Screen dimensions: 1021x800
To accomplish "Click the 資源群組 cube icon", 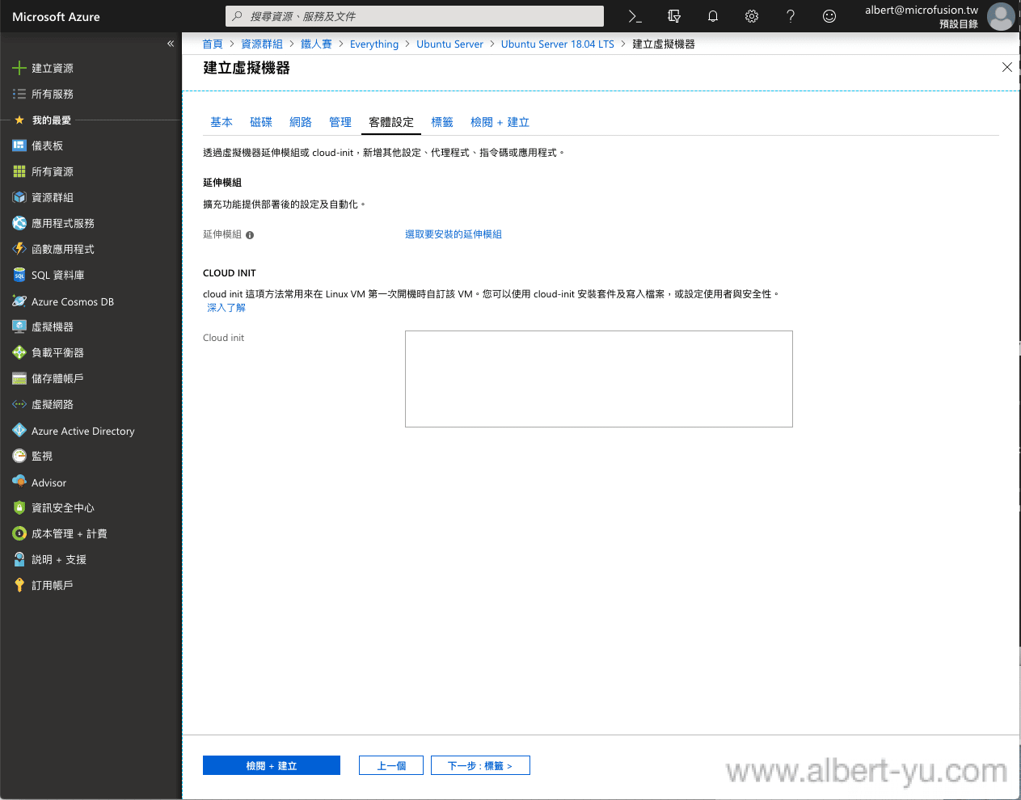I will 19,198.
